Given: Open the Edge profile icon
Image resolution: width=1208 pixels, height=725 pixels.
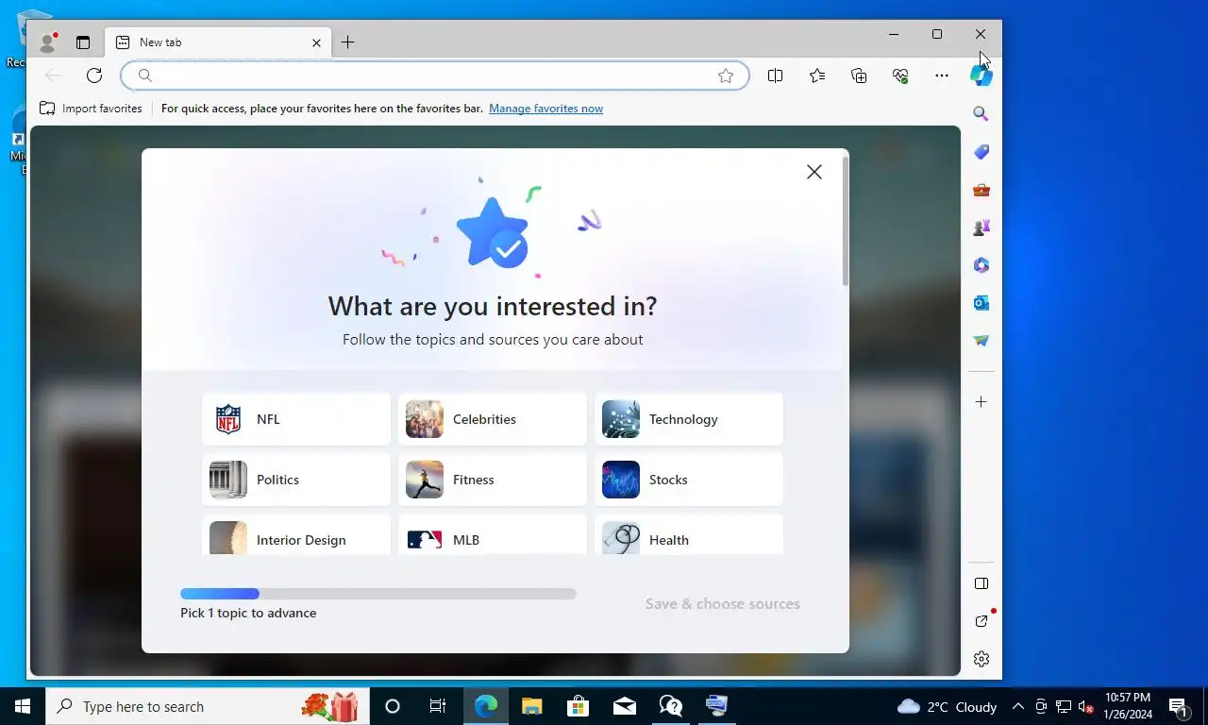Looking at the screenshot, I should (x=47, y=42).
